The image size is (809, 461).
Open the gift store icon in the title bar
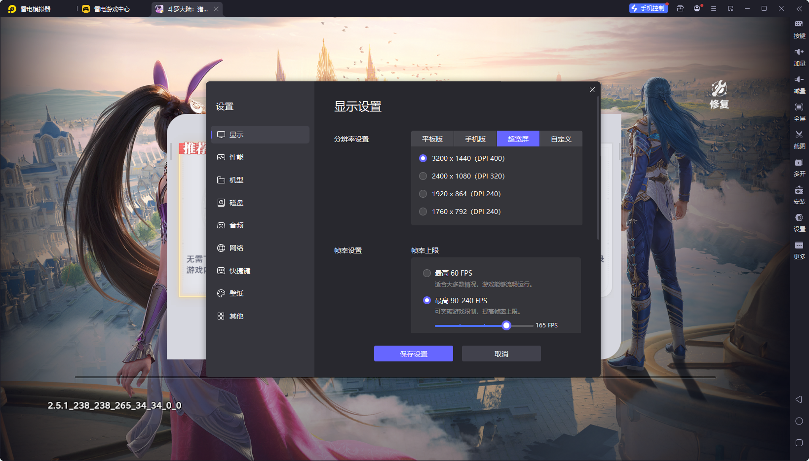tap(680, 8)
